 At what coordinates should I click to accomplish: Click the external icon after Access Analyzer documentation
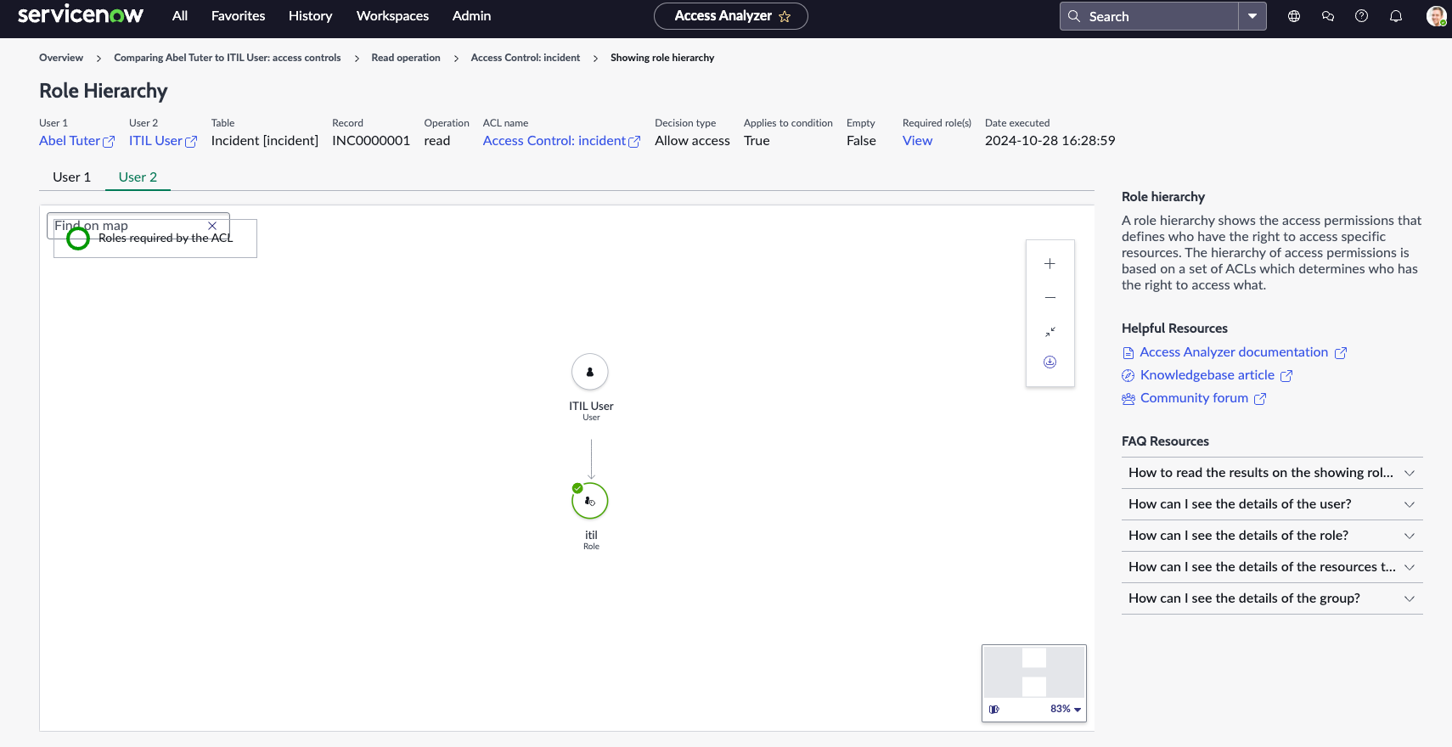coord(1341,353)
